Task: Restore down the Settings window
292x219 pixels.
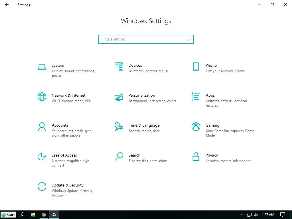Action: 272,5
